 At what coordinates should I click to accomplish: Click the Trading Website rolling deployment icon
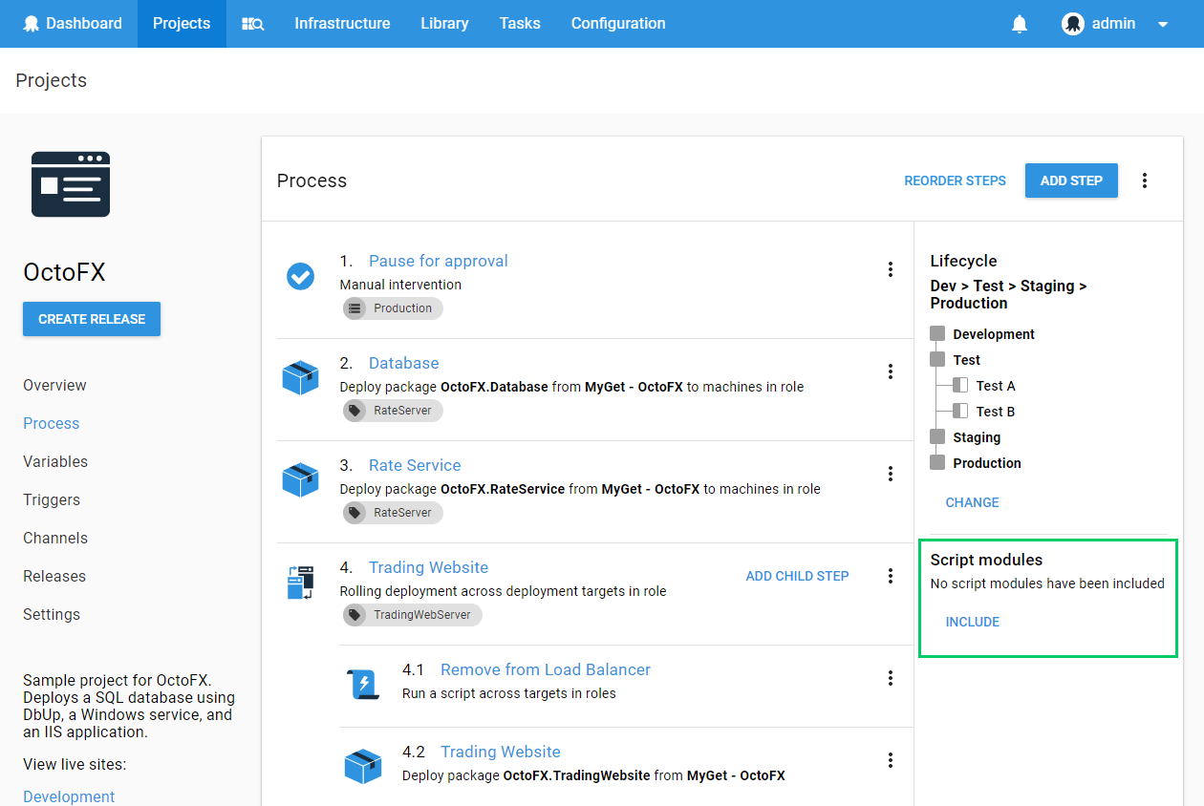tap(300, 582)
